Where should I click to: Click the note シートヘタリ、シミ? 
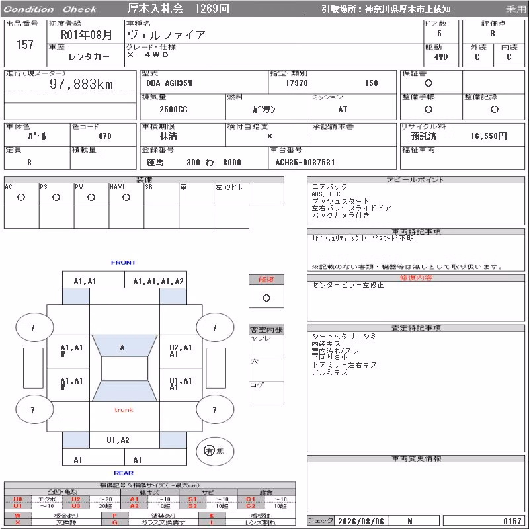click(x=344, y=337)
